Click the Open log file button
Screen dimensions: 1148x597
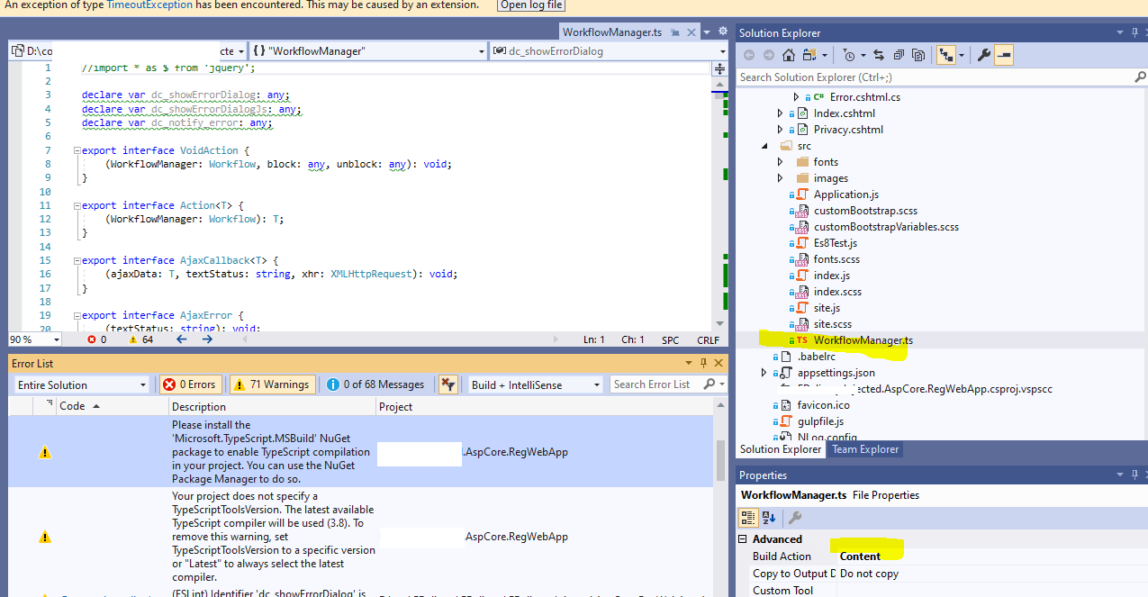530,5
